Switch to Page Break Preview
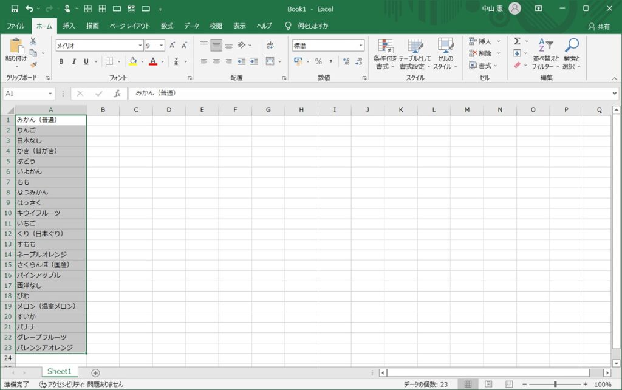 509,384
